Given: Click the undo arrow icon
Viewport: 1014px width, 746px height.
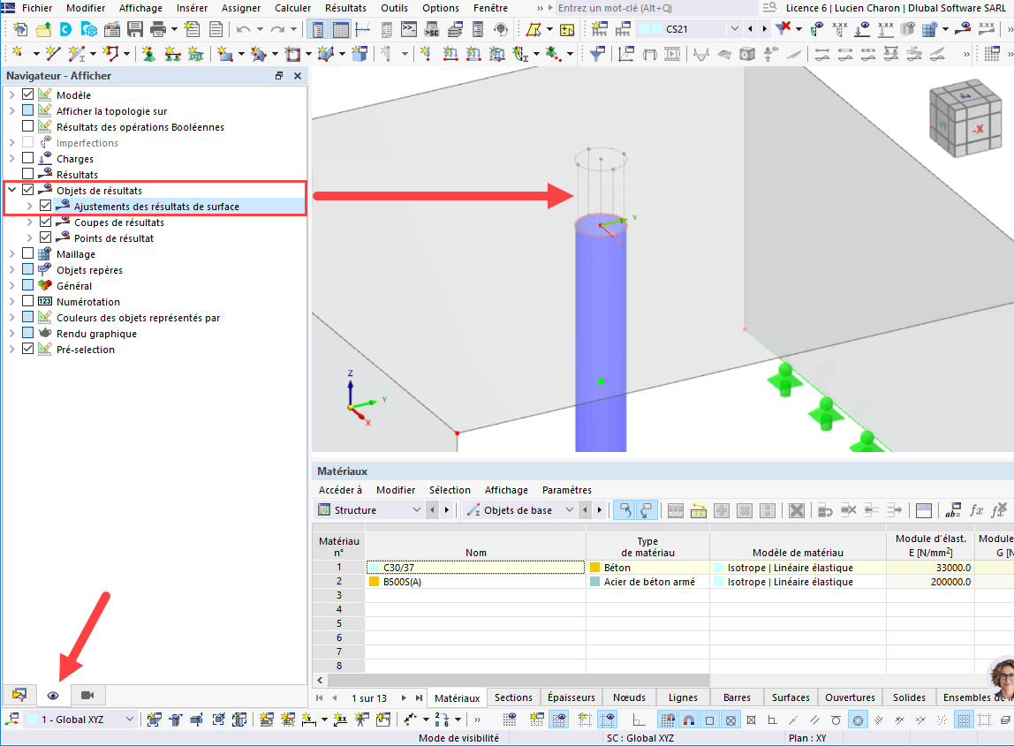Looking at the screenshot, I should 243,30.
